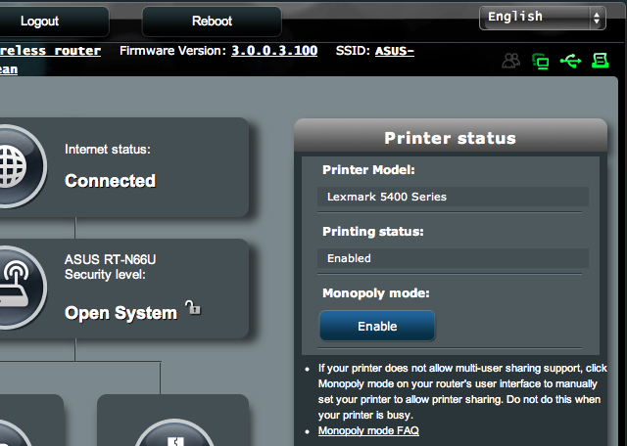
Task: Click the Printer Model label
Action: point(368,170)
